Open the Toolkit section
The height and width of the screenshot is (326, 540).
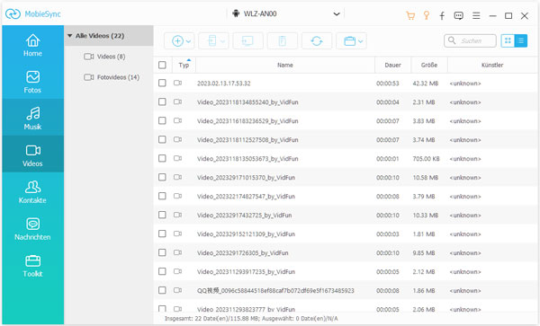pos(32,265)
